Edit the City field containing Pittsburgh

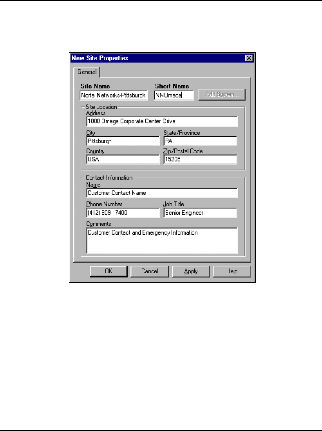[x=123, y=141]
